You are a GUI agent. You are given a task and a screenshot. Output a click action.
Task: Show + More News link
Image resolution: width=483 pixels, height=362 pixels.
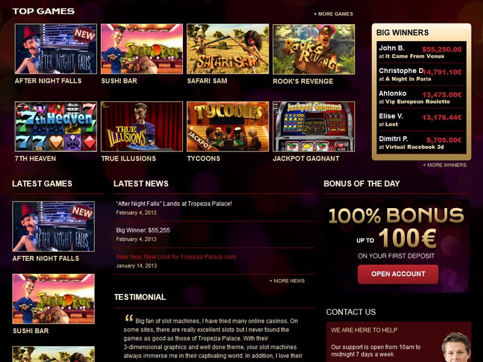pyautogui.click(x=287, y=281)
